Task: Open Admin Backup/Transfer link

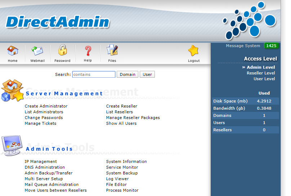Action: pyautogui.click(x=49, y=173)
